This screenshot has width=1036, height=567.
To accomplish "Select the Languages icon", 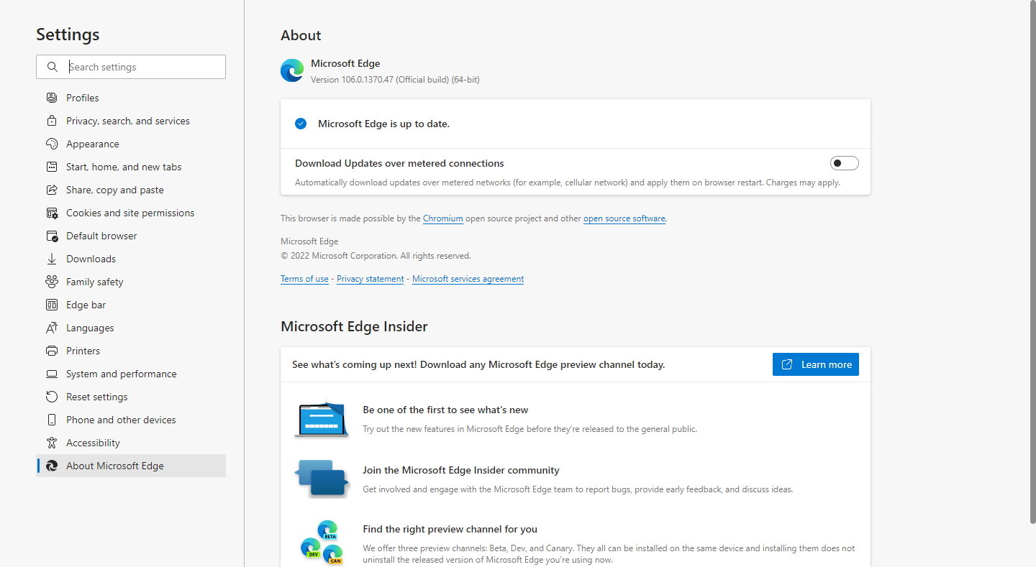I will point(51,327).
